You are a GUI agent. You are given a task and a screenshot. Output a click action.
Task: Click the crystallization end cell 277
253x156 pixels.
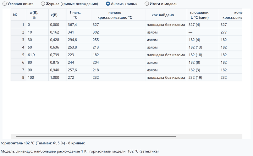click(231, 32)
